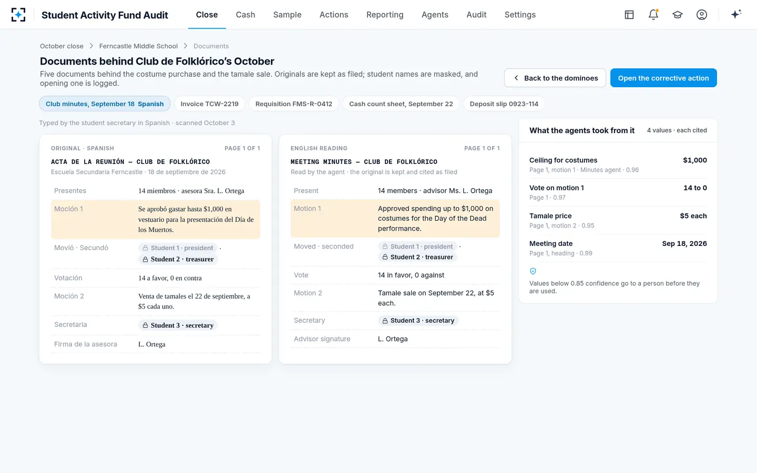Click the English Motion 1 highlighted text
Screen dimensions: 757x473
click(x=435, y=219)
